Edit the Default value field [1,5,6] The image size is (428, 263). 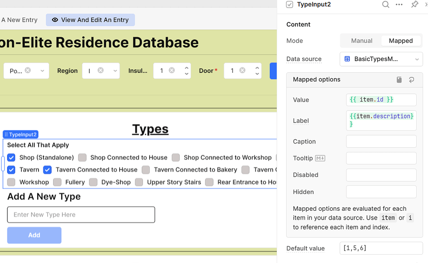point(381,248)
